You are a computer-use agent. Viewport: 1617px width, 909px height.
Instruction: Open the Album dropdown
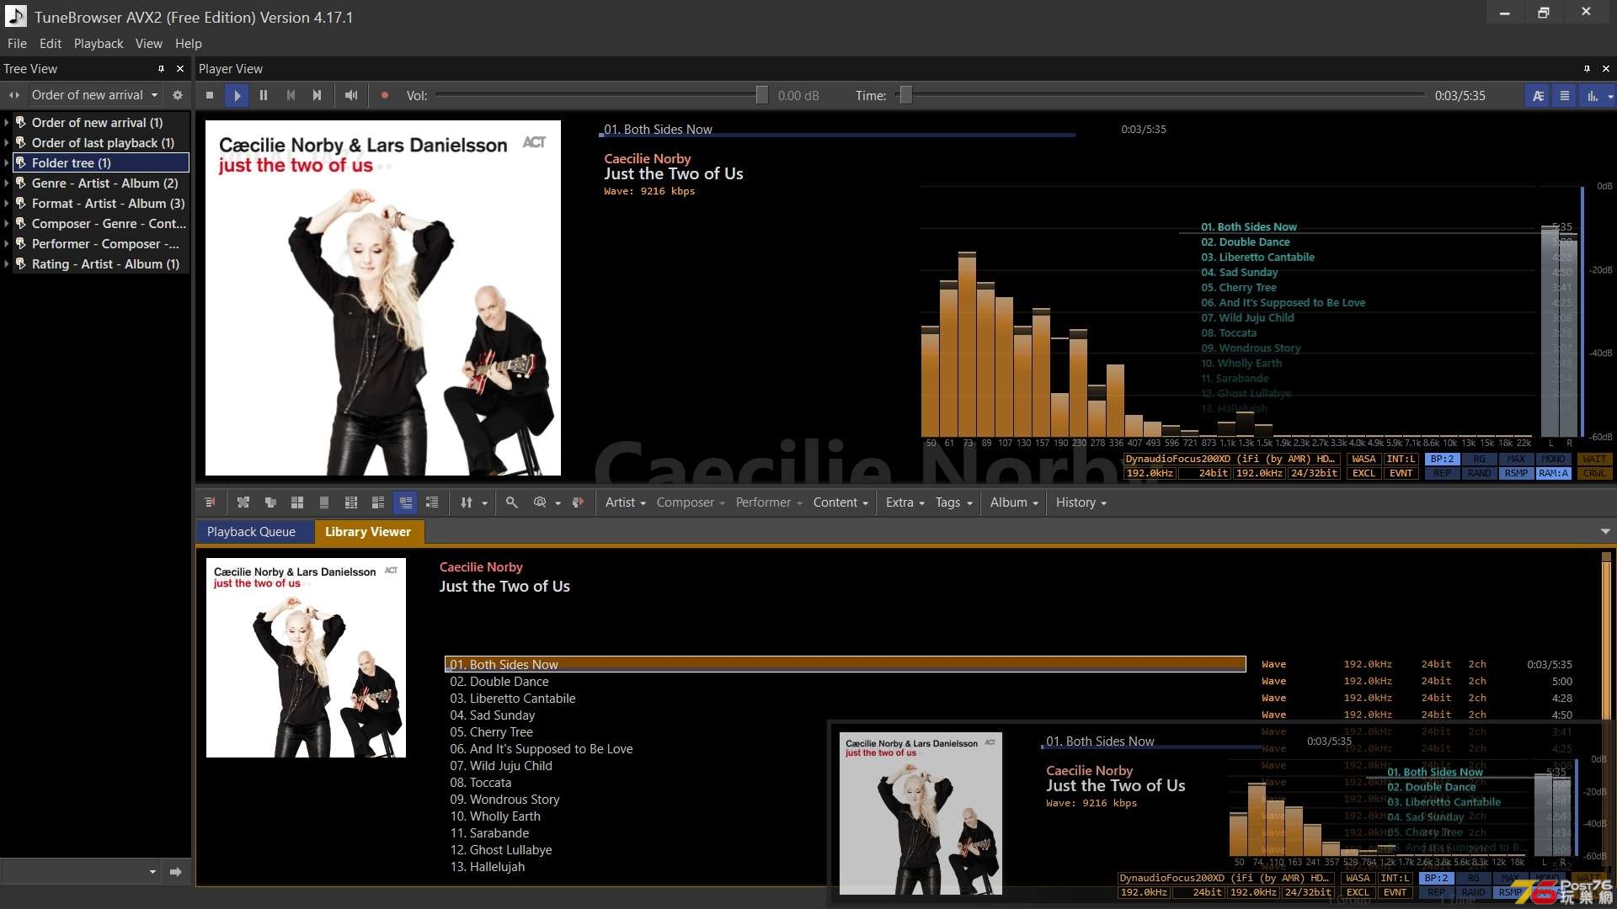click(1014, 502)
